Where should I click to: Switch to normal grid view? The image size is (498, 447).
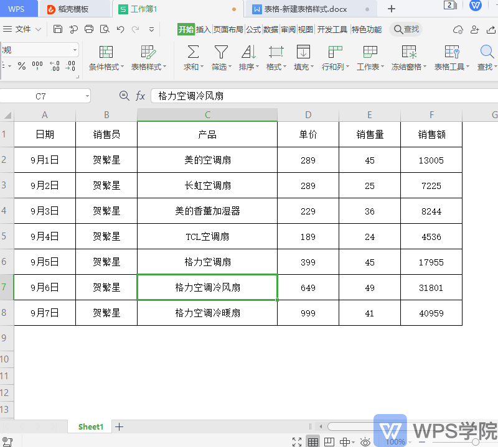coord(313,441)
